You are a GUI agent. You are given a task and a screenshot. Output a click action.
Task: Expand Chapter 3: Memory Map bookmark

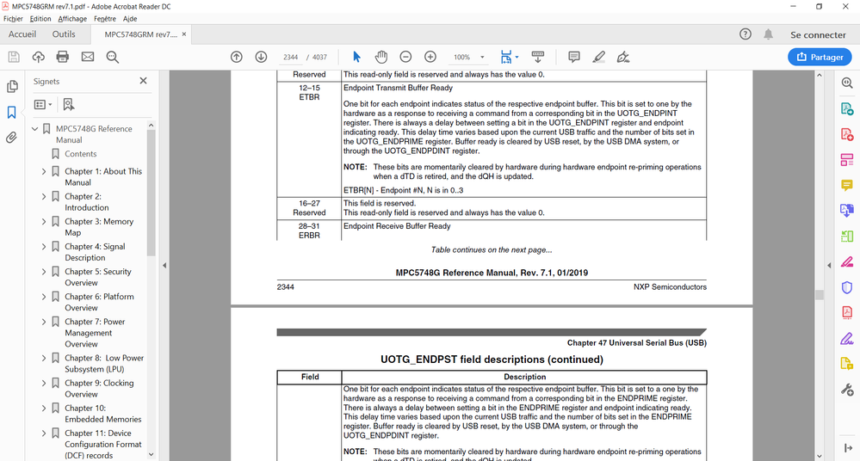click(44, 221)
